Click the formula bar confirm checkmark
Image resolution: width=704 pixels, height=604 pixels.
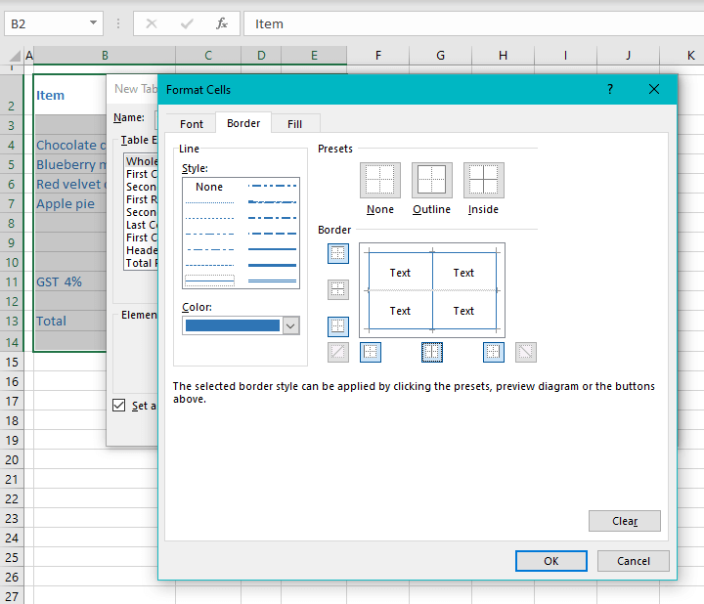(187, 23)
